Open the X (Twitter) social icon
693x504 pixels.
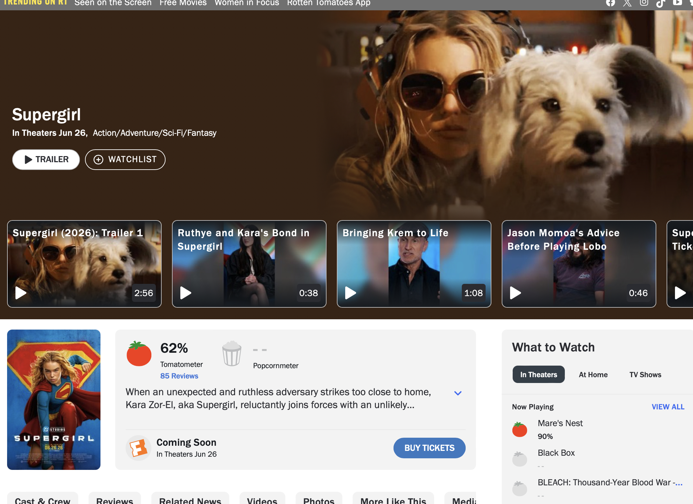627,3
